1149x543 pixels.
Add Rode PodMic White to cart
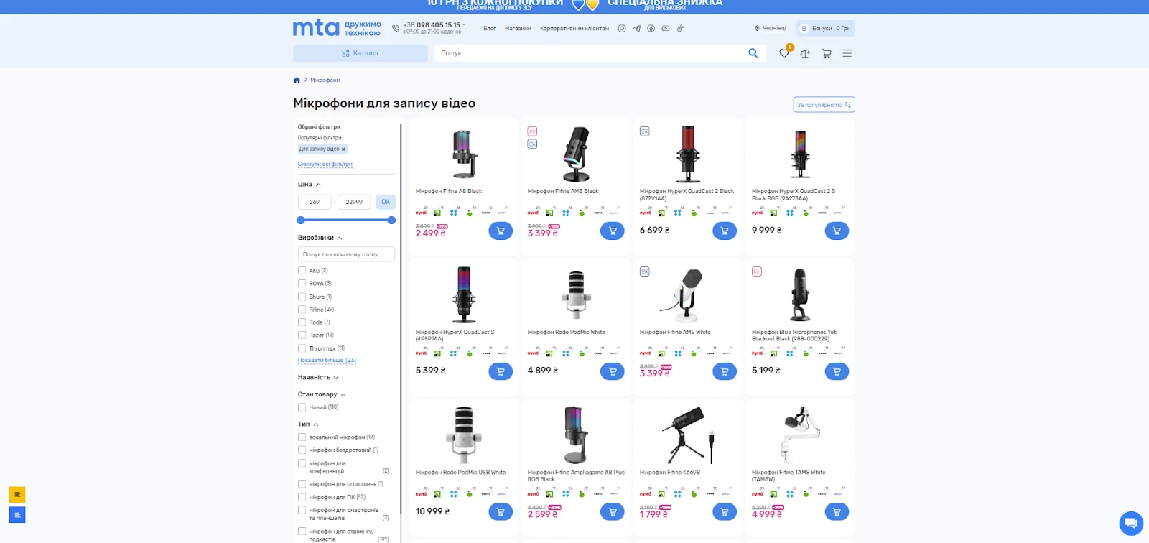coord(613,371)
